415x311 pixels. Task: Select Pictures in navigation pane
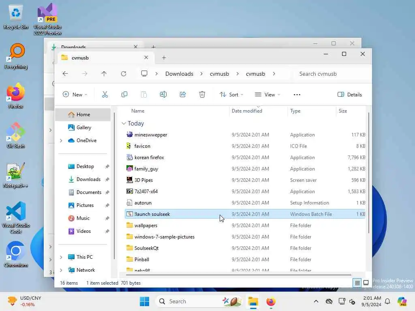pyautogui.click(x=83, y=205)
